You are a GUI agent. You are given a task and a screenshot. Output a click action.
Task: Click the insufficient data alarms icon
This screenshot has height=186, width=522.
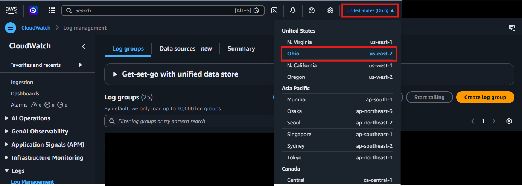click(60, 105)
